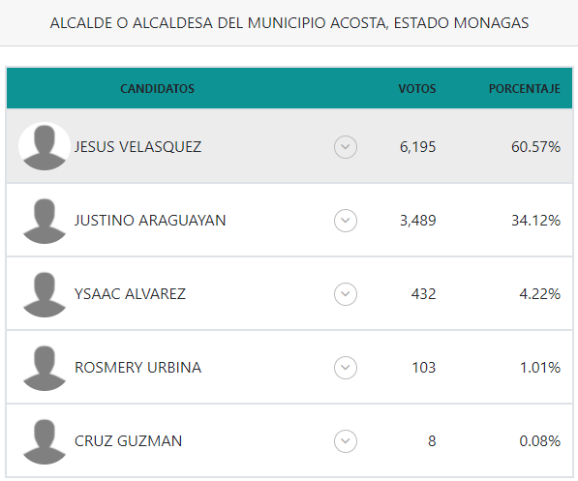Click the PORCENTAJE column header

click(x=525, y=89)
